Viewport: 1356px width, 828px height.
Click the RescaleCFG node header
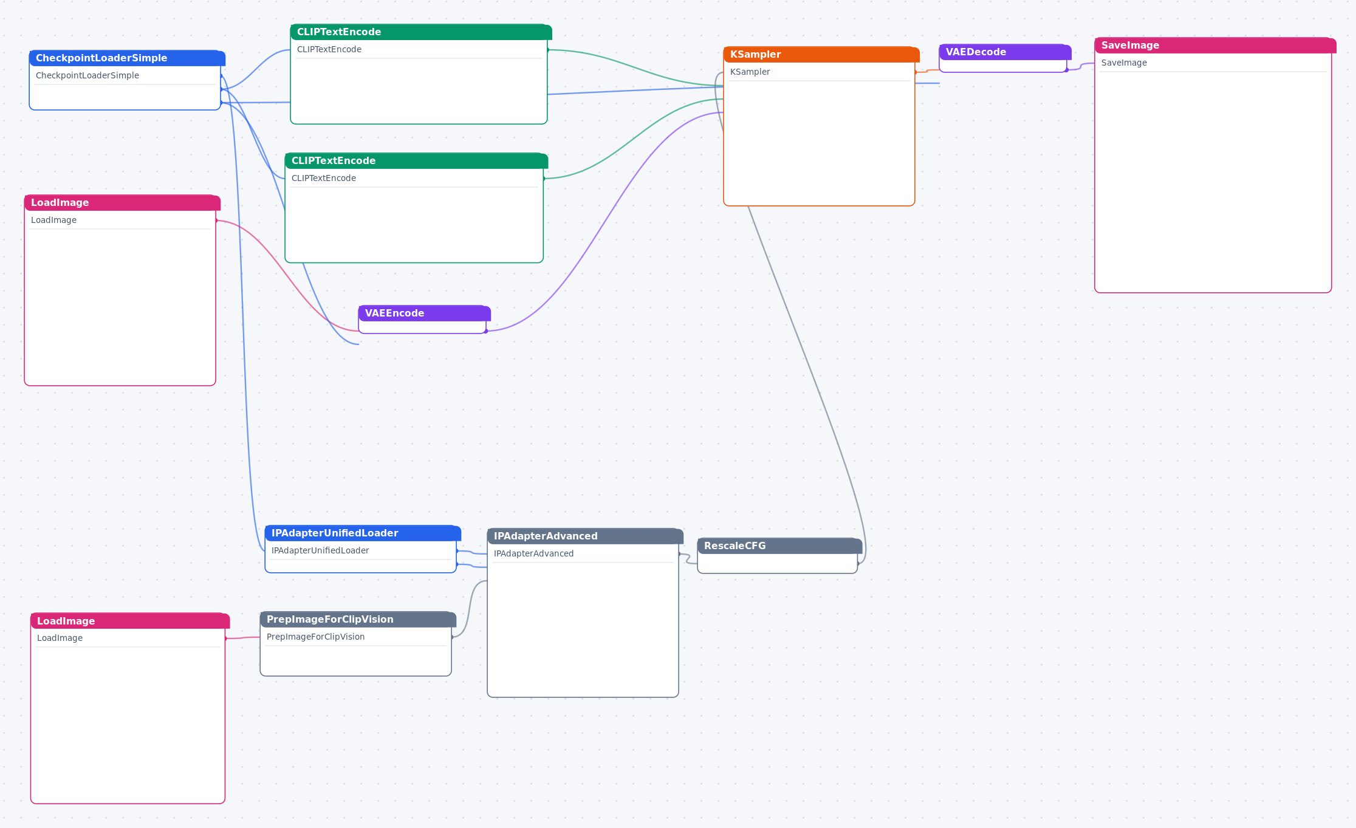point(779,546)
